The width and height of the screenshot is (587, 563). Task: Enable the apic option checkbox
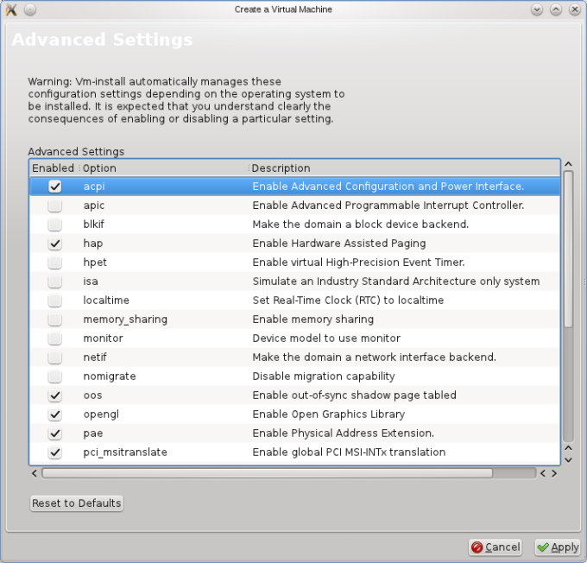(55, 206)
